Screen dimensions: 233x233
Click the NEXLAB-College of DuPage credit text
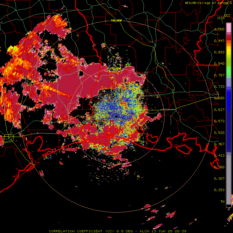coord(208,3)
